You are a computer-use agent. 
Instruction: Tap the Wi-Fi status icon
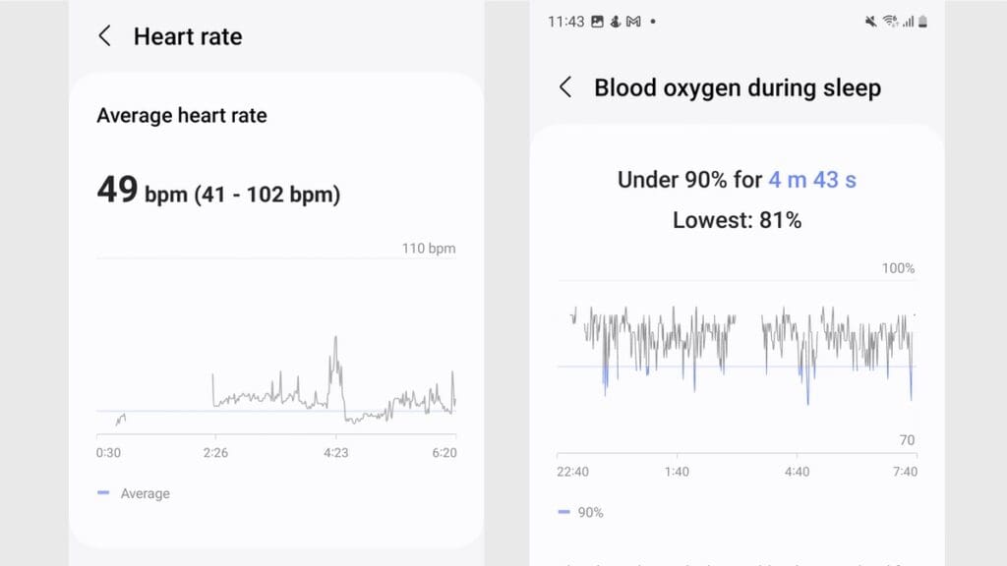(x=890, y=20)
